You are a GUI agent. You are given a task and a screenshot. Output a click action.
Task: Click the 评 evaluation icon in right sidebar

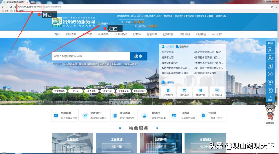[x=270, y=81]
